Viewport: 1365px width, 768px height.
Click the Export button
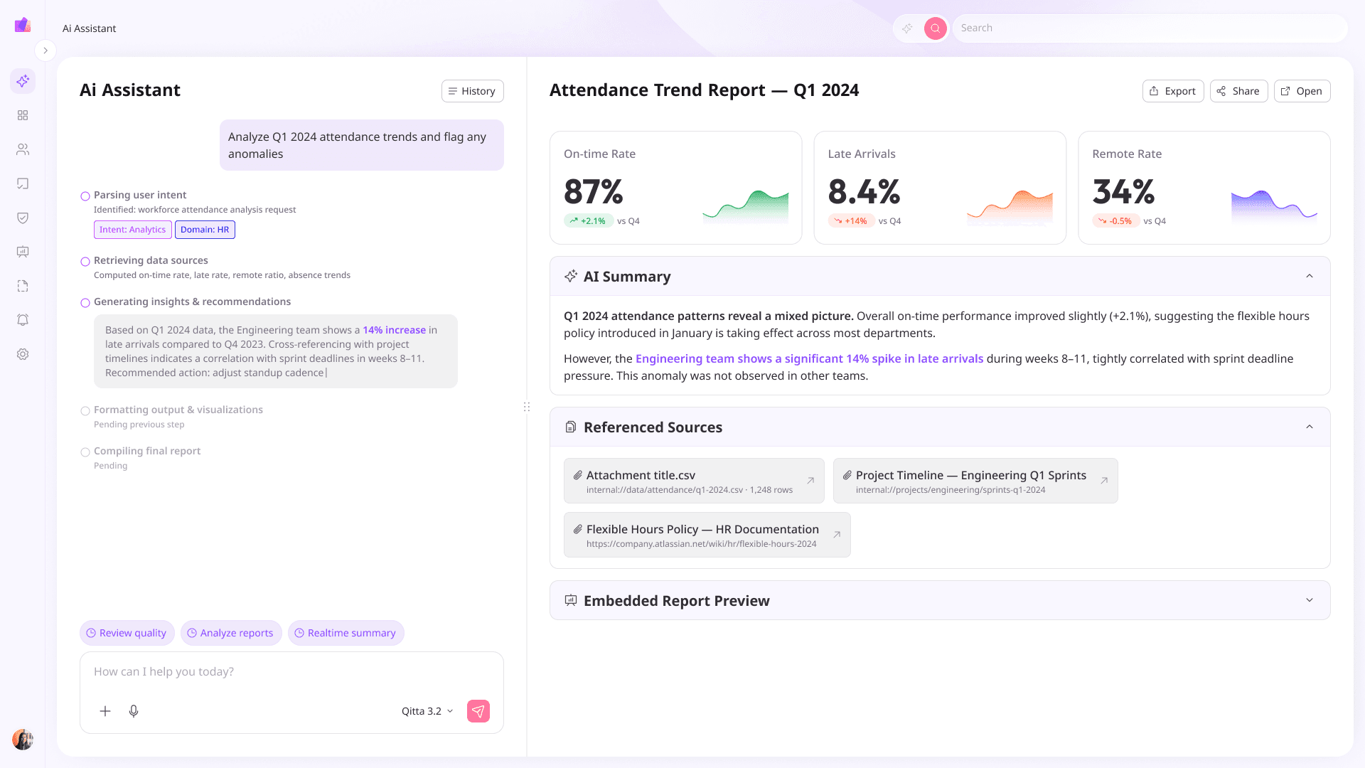1173,91
